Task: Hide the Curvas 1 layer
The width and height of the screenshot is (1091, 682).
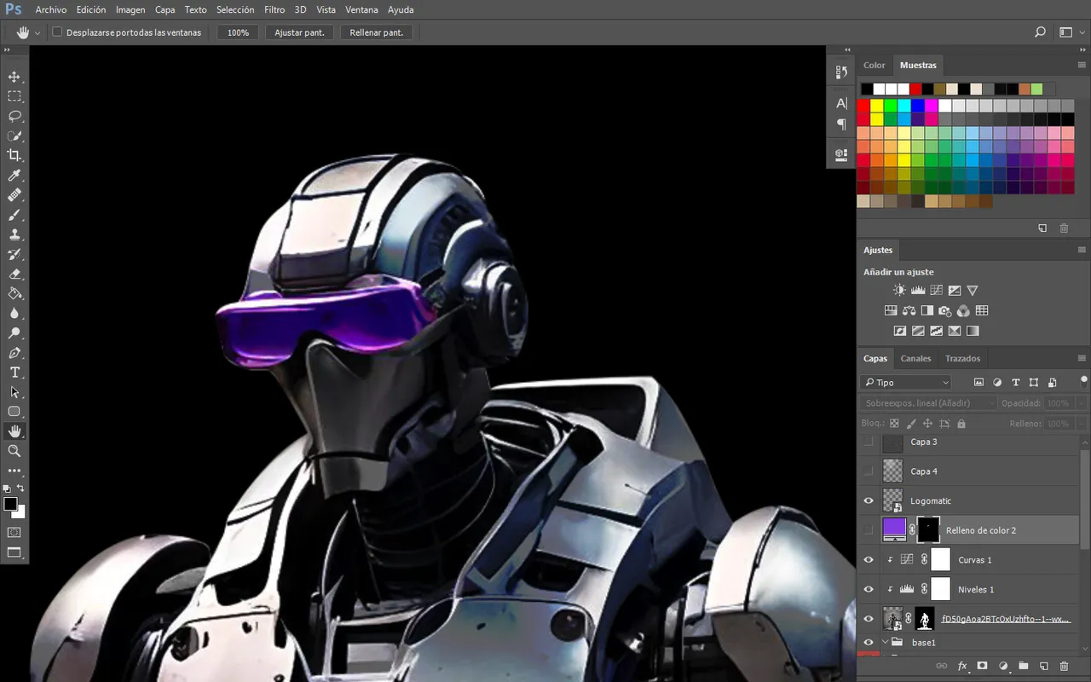Action: 869,560
